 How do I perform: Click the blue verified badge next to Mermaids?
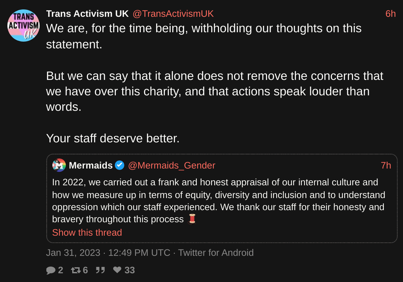pos(120,165)
